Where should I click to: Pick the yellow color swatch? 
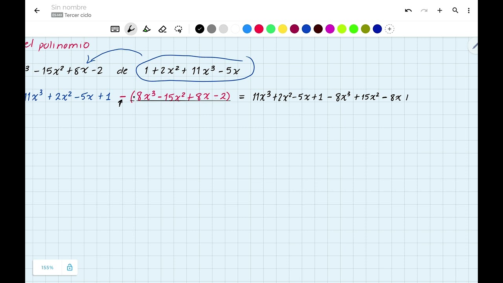[283, 29]
